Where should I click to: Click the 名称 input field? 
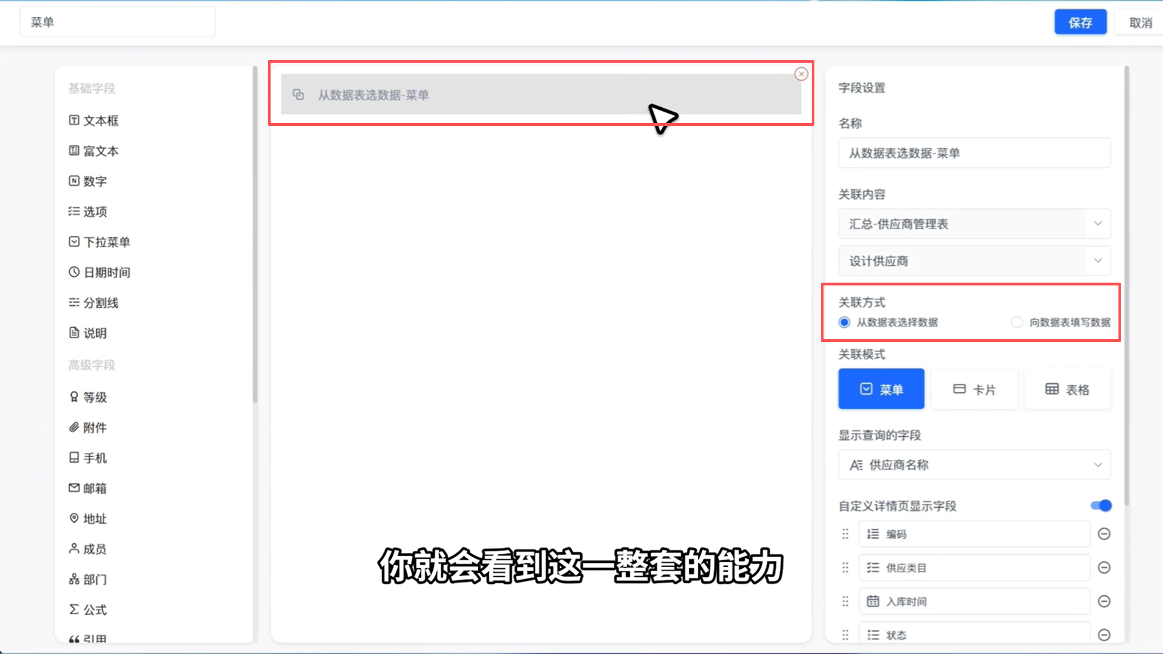974,153
